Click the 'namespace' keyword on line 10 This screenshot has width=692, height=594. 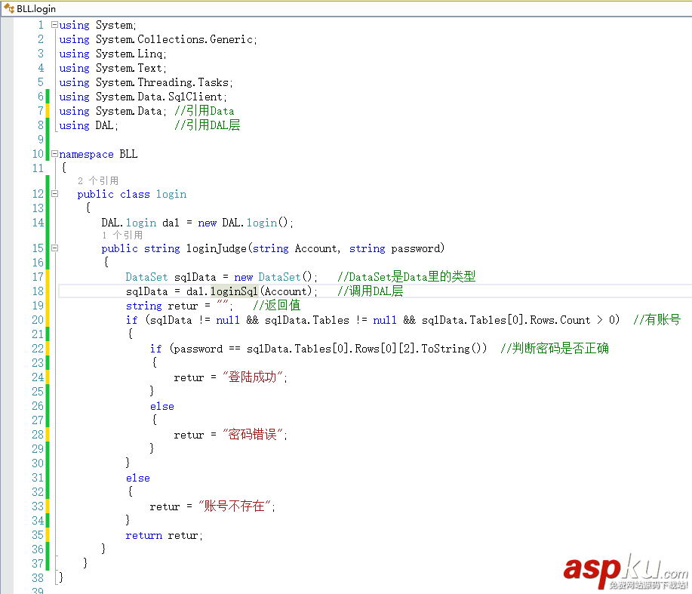[x=87, y=154]
